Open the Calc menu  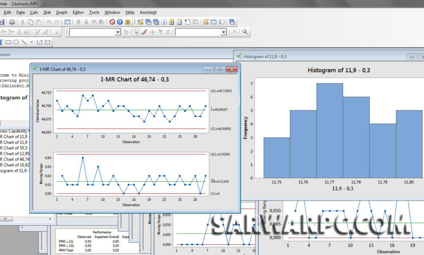tap(34, 12)
